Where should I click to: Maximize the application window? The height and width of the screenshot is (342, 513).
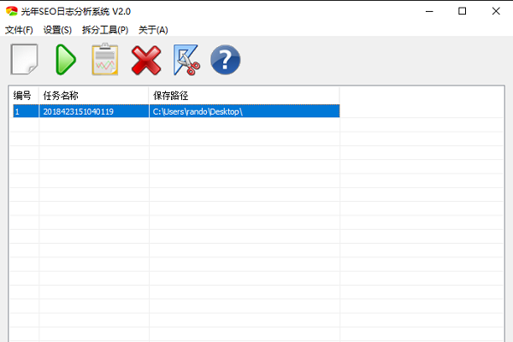(462, 11)
